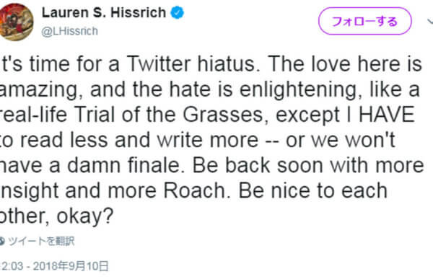Screen dimensions: 433x277
Task: Open Lauren S. Hissrich's profile avatar
Action: tap(16, 22)
